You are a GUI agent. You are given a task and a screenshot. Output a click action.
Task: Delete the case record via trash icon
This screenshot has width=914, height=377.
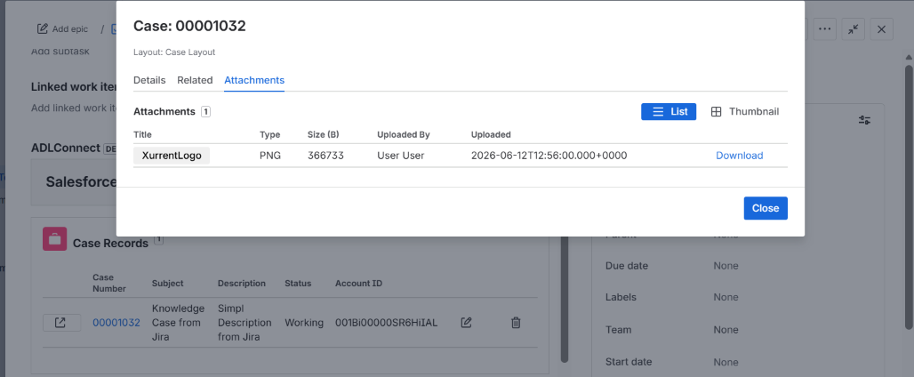[516, 322]
